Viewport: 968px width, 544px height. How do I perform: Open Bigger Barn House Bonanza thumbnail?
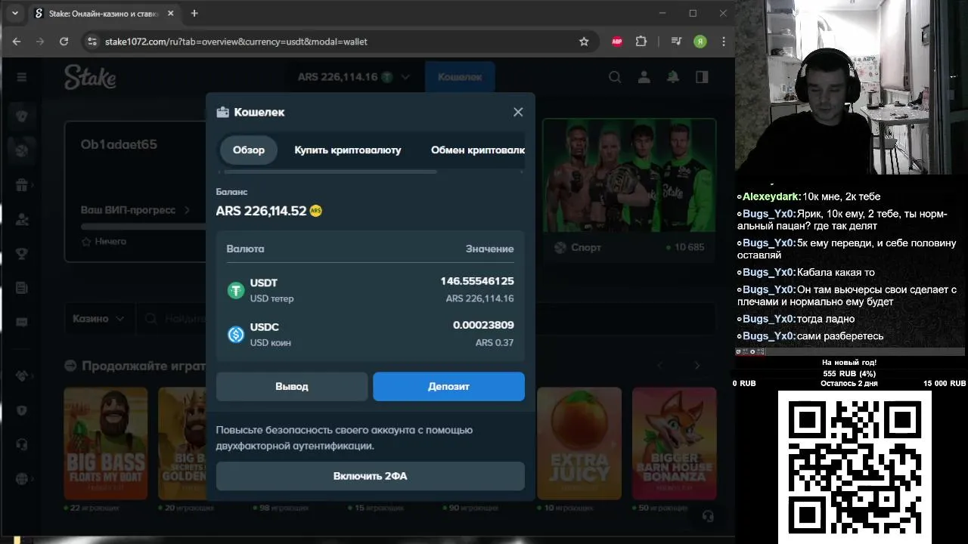tap(675, 444)
